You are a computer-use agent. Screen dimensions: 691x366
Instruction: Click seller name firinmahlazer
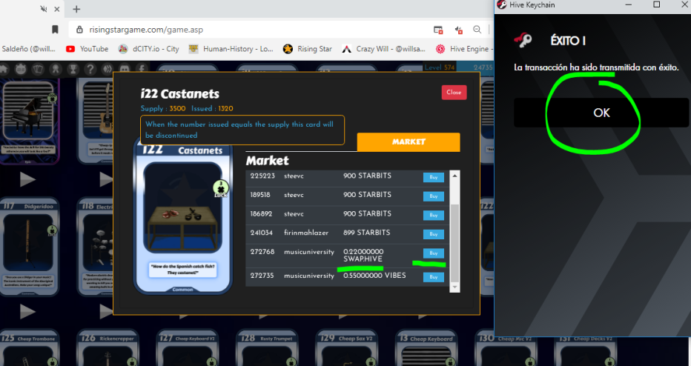[306, 233]
